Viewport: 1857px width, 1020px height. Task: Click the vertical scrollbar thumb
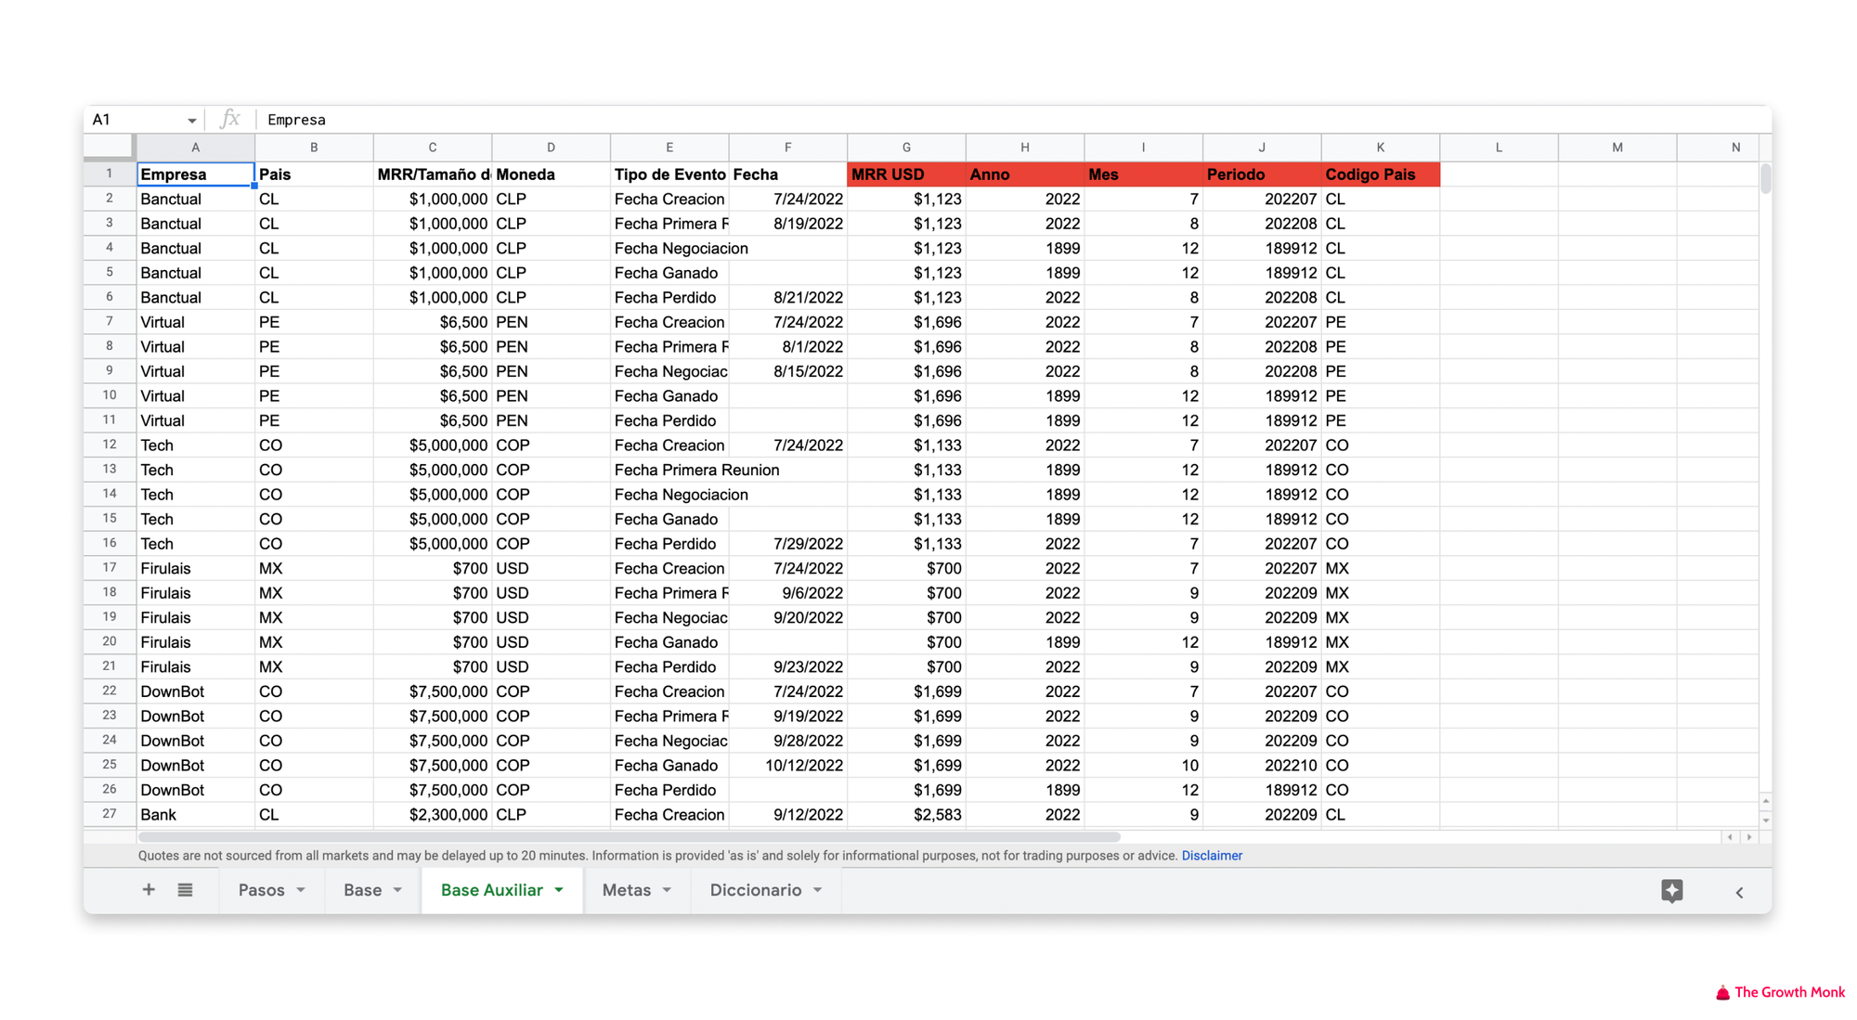[x=1765, y=177]
